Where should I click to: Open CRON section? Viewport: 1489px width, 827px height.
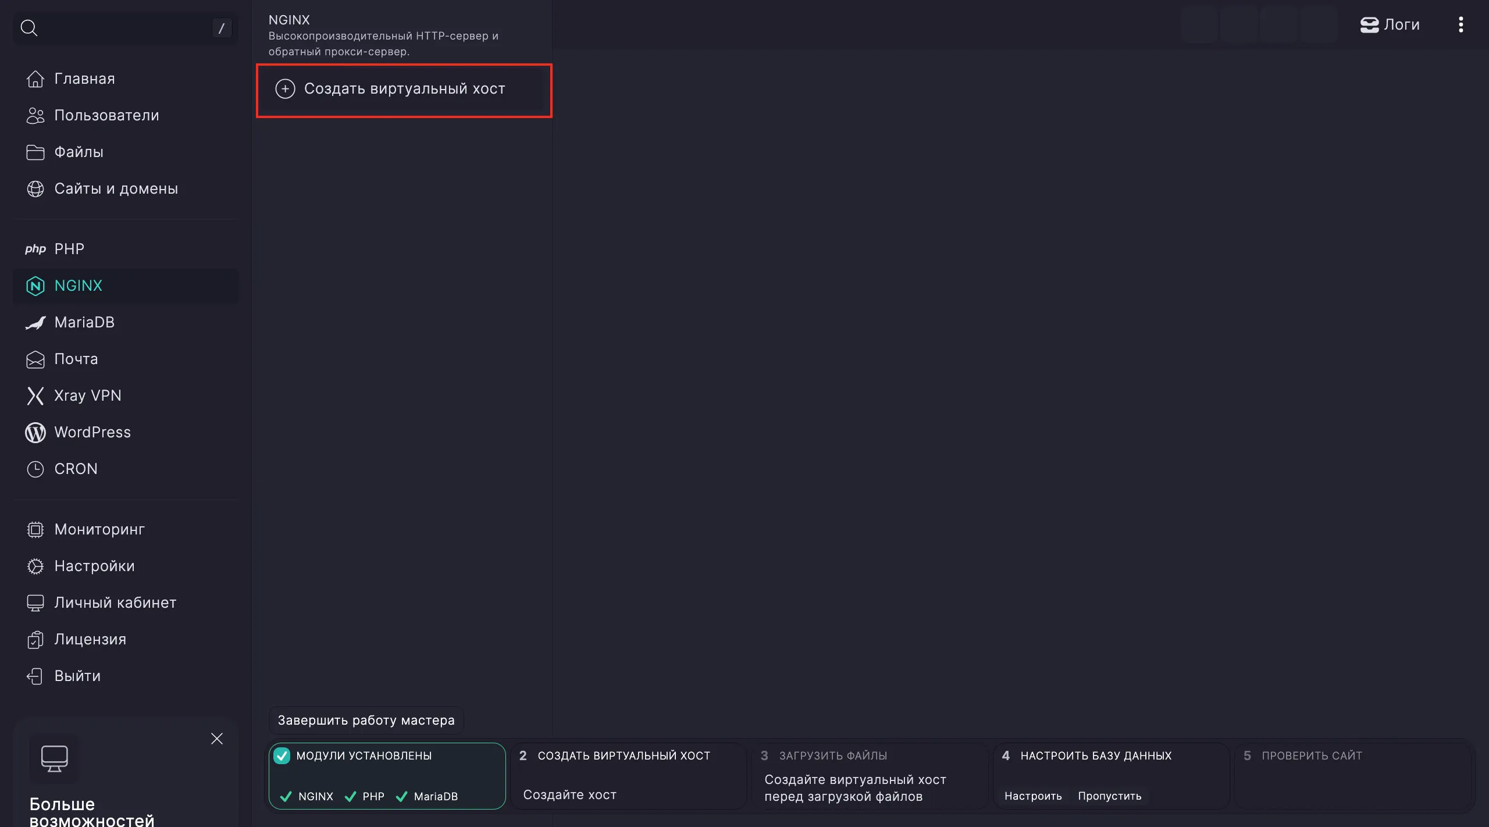[126, 469]
